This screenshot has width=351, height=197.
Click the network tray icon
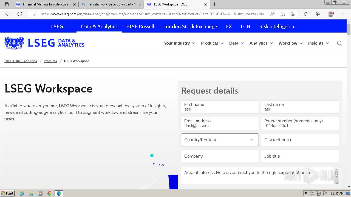pyautogui.click(x=318, y=193)
